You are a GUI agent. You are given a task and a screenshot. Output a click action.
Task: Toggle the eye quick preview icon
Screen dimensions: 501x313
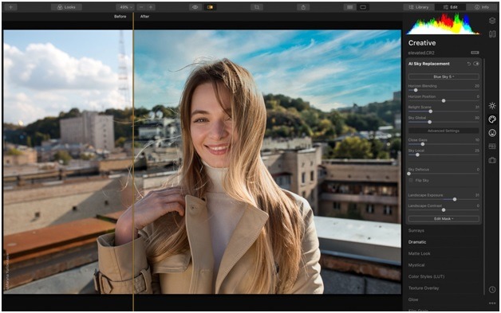coord(195,7)
